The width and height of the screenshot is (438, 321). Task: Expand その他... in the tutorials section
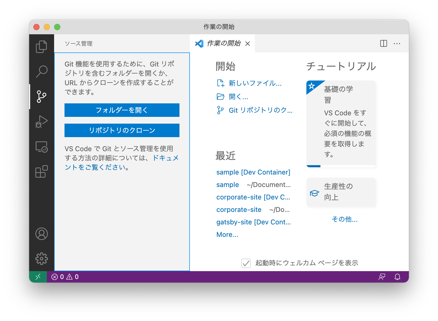coord(345,219)
